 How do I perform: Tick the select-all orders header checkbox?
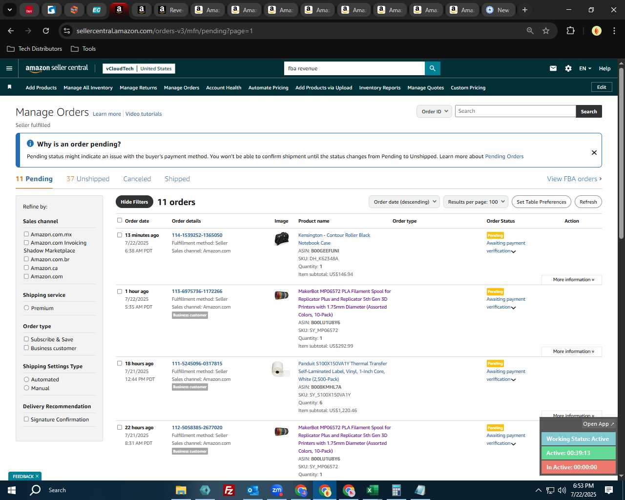pos(120,220)
